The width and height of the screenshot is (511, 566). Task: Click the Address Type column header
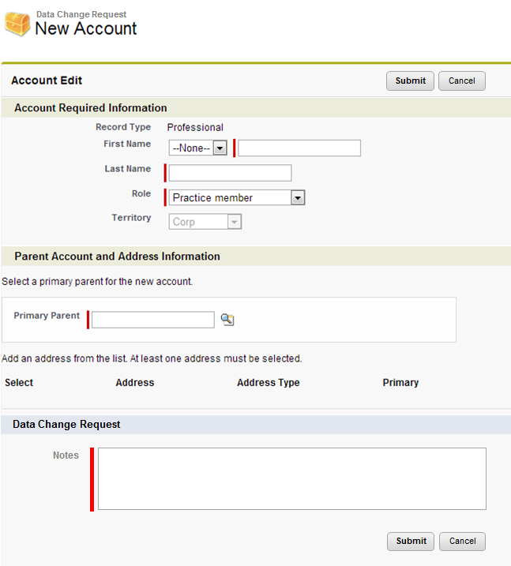(269, 382)
